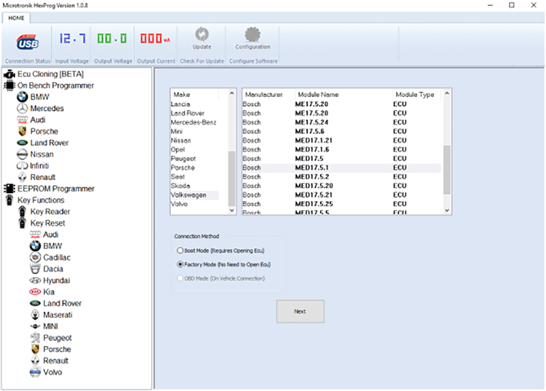This screenshot has width=546, height=391.
Task: Pick the Land Rover logo under On Bench Programmer
Action: click(x=23, y=143)
